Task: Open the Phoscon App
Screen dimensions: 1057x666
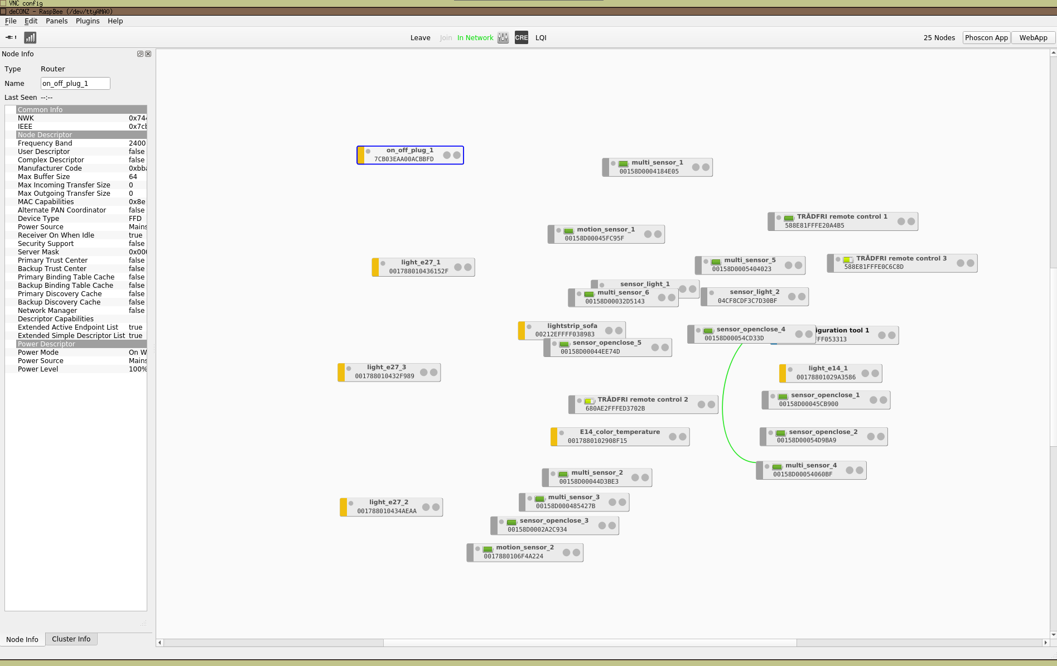Action: pyautogui.click(x=986, y=38)
